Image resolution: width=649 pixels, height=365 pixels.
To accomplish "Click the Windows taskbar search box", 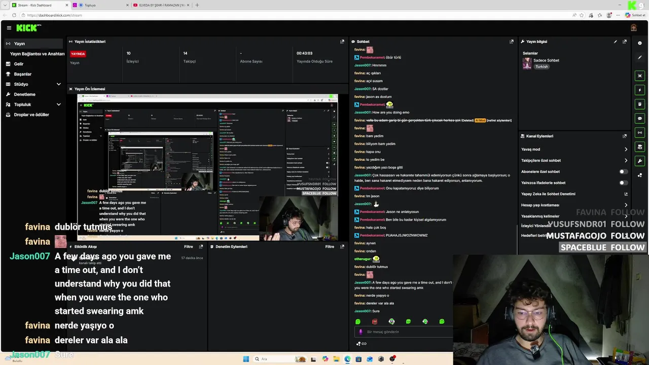I will point(280,359).
